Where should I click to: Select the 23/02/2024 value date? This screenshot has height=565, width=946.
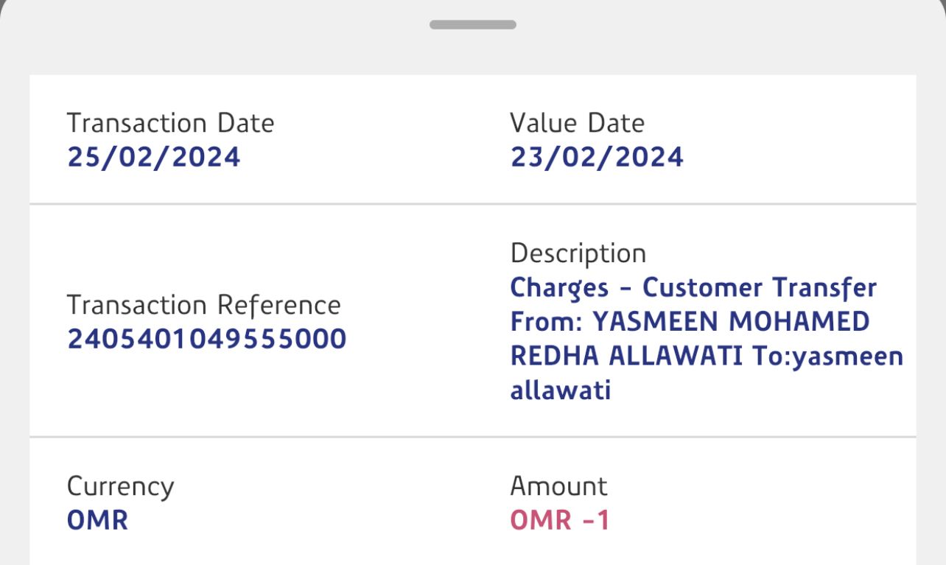point(597,157)
